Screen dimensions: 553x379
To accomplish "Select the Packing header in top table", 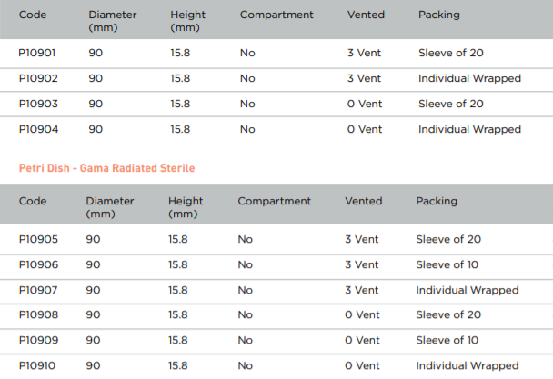I will [x=439, y=15].
